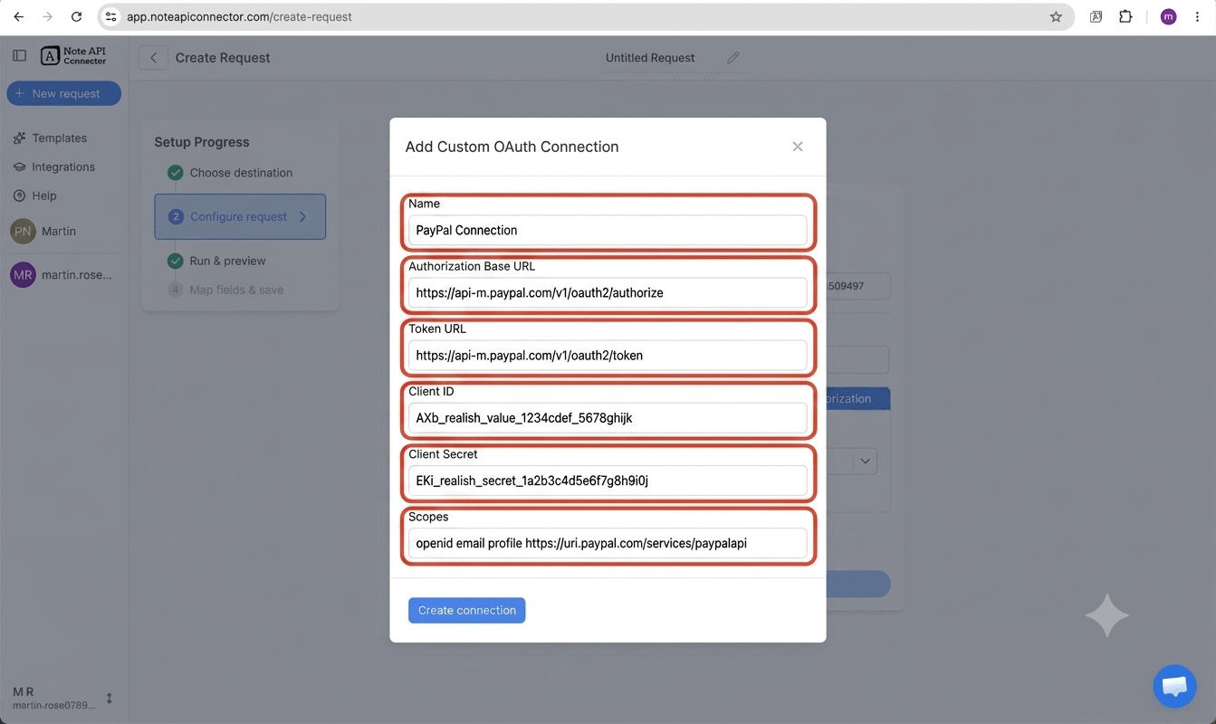Open Integrations in sidebar
Viewport: 1216px width, 724px height.
pyautogui.click(x=54, y=167)
